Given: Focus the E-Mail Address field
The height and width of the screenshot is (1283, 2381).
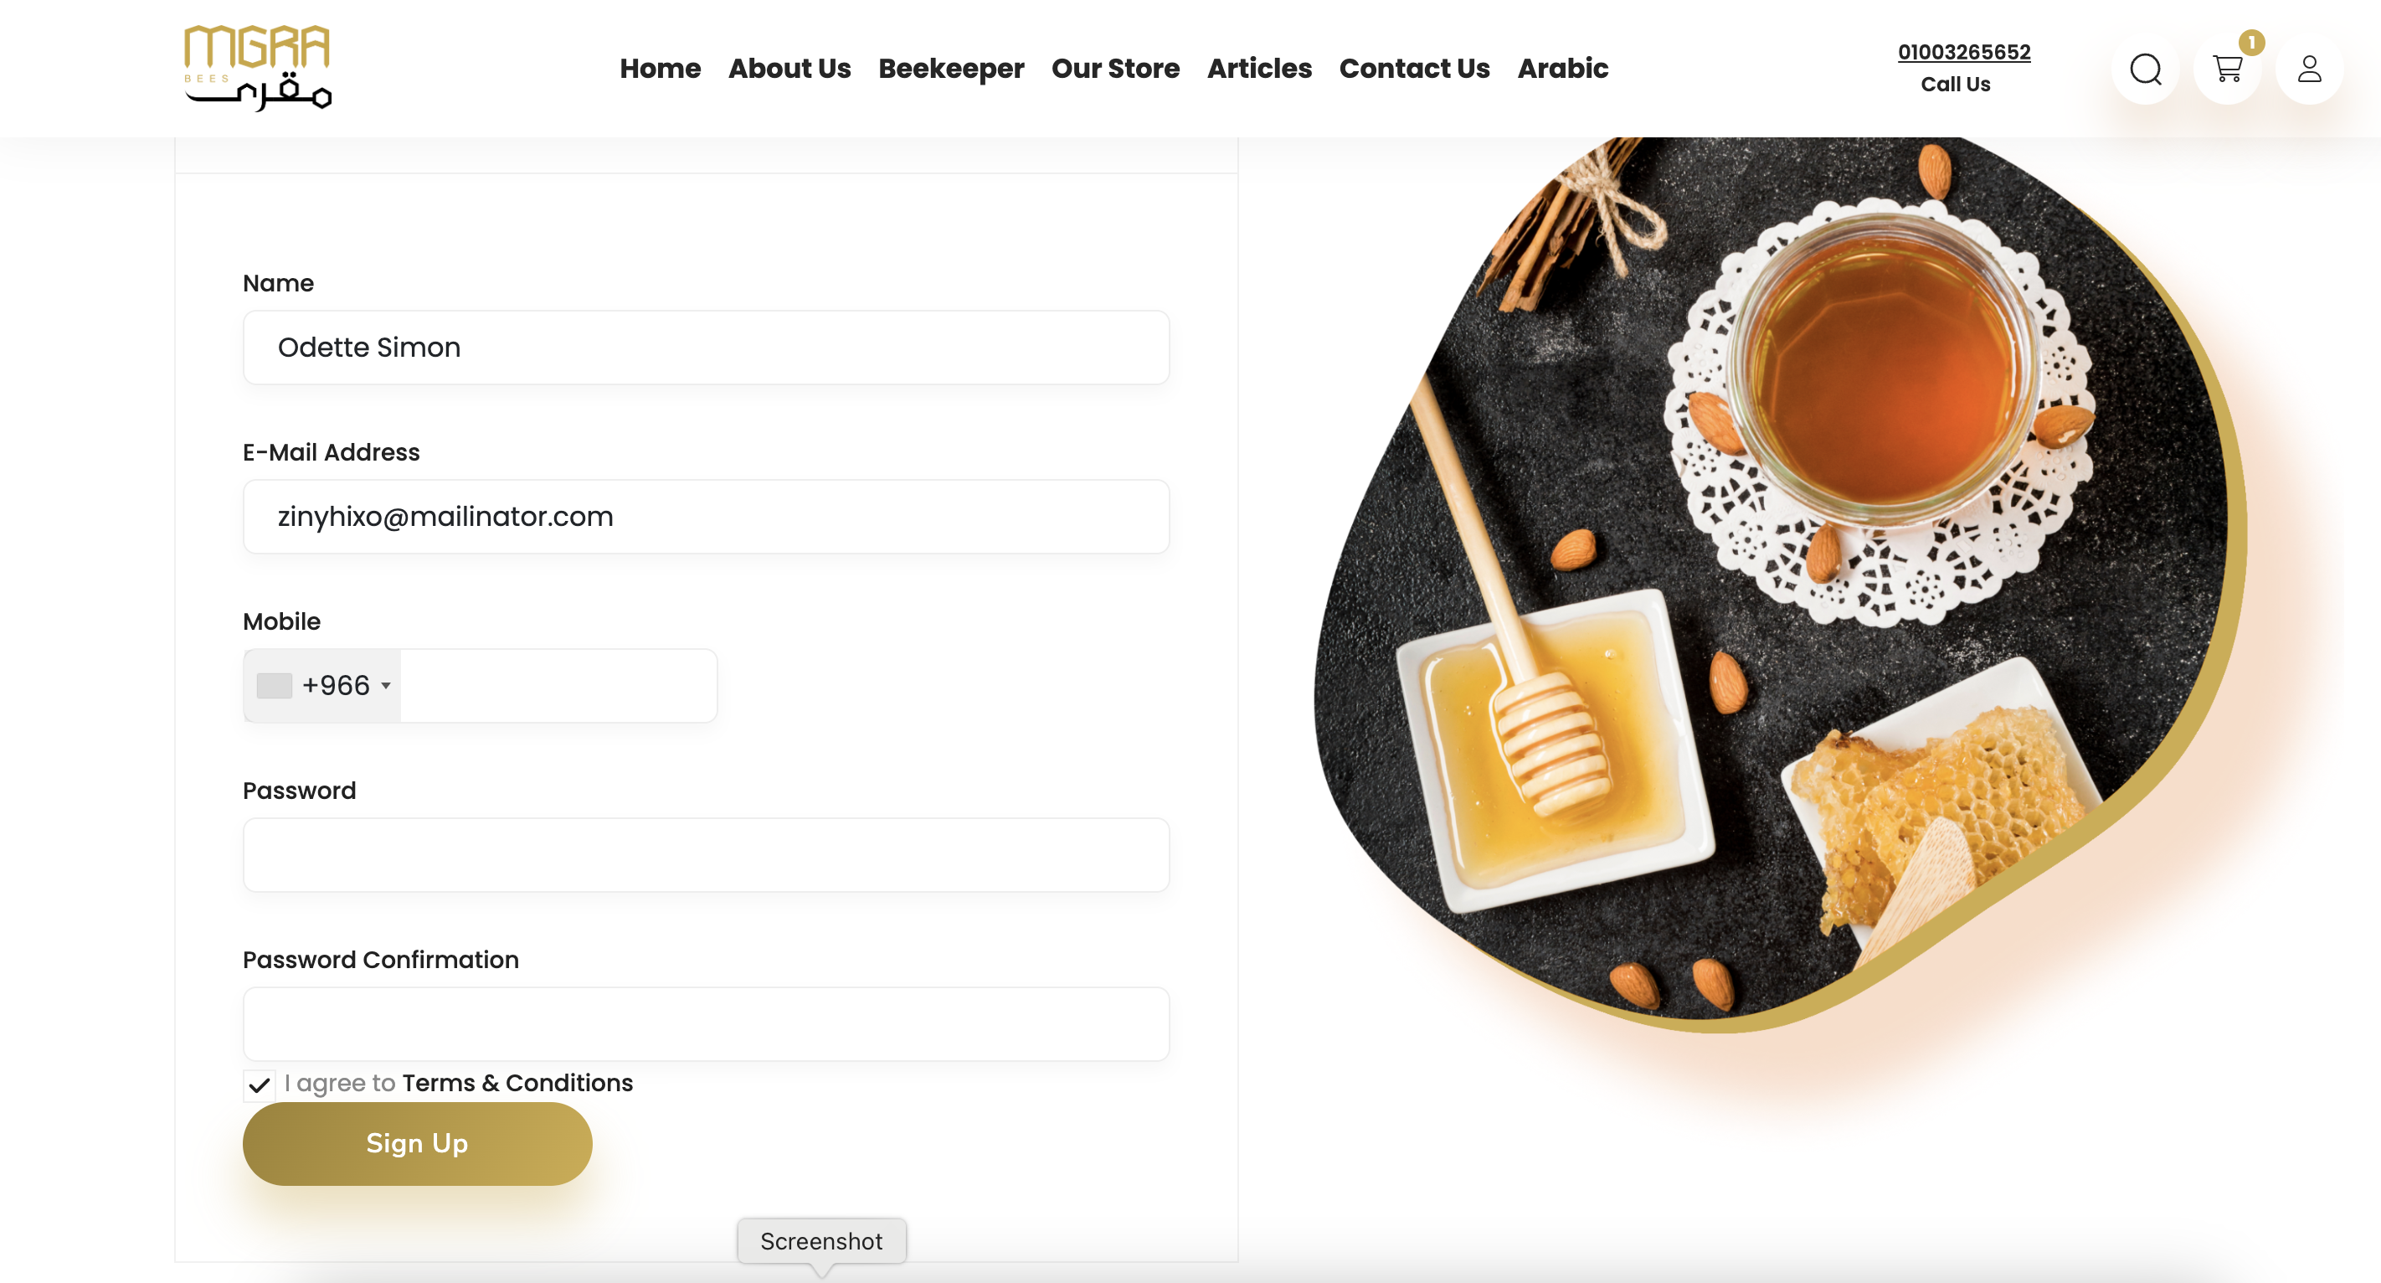Looking at the screenshot, I should pyautogui.click(x=706, y=517).
